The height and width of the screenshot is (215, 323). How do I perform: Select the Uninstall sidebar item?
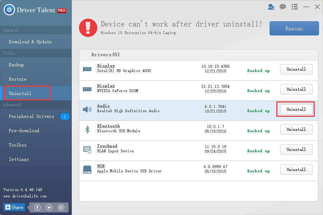(36, 93)
